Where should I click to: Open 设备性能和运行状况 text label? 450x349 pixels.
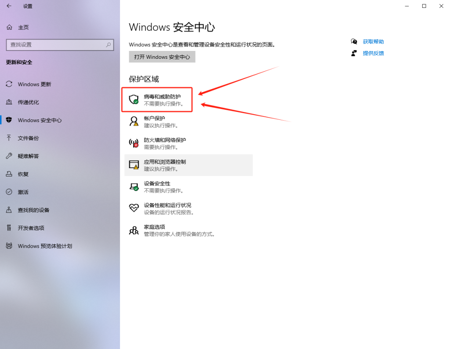tap(167, 205)
